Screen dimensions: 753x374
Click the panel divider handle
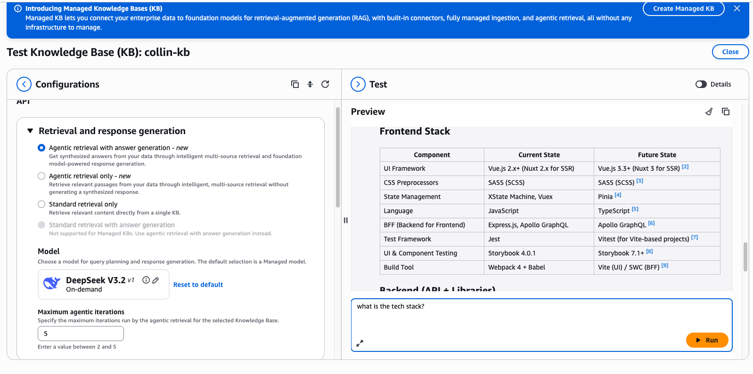(x=346, y=220)
